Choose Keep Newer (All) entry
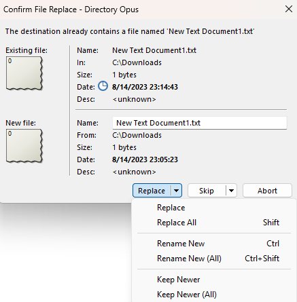Viewport: 297px width, 302px height. (x=213, y=295)
